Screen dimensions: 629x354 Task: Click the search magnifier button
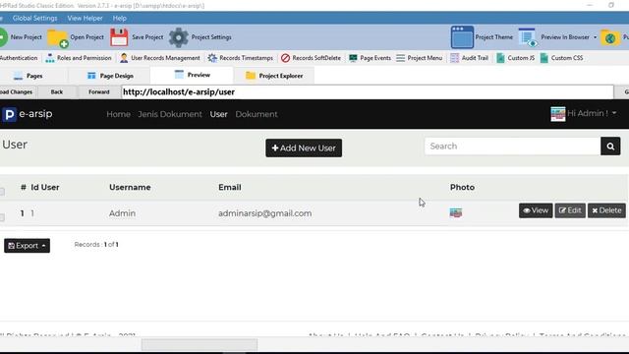(610, 147)
